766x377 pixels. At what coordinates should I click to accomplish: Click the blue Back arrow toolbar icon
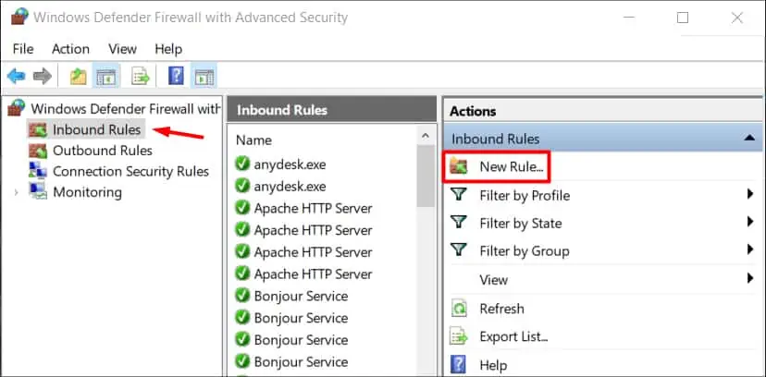tap(16, 77)
